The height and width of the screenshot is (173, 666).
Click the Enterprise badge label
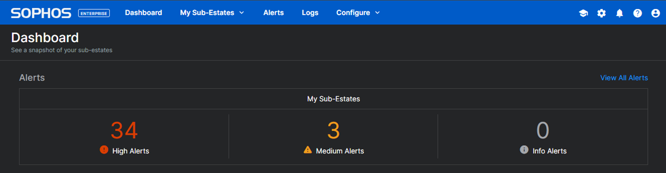click(94, 13)
